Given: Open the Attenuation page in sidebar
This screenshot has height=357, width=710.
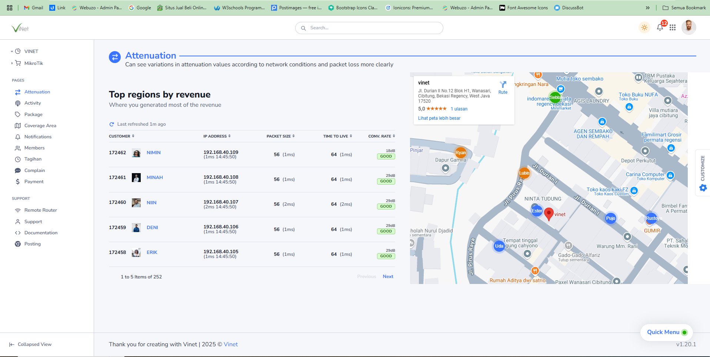Looking at the screenshot, I should click(37, 92).
